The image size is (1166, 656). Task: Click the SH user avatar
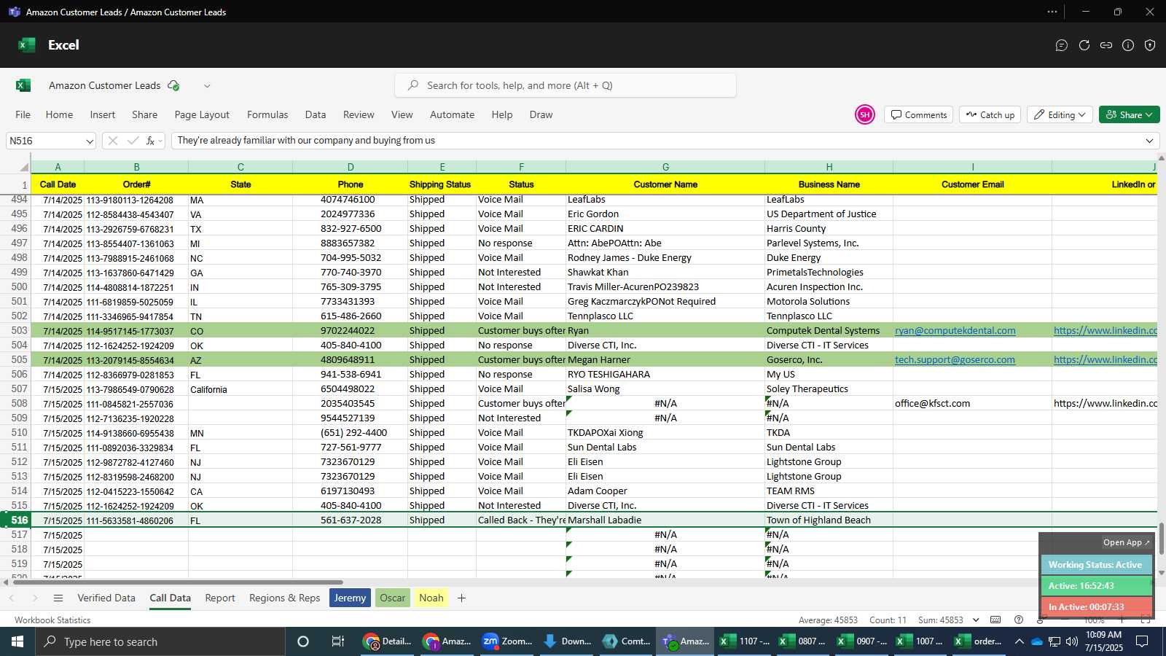click(864, 114)
